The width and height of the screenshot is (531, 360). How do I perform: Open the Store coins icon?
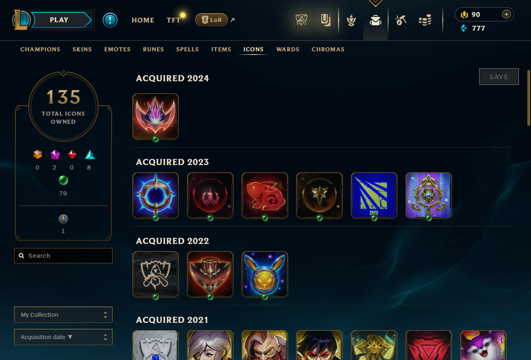click(425, 20)
